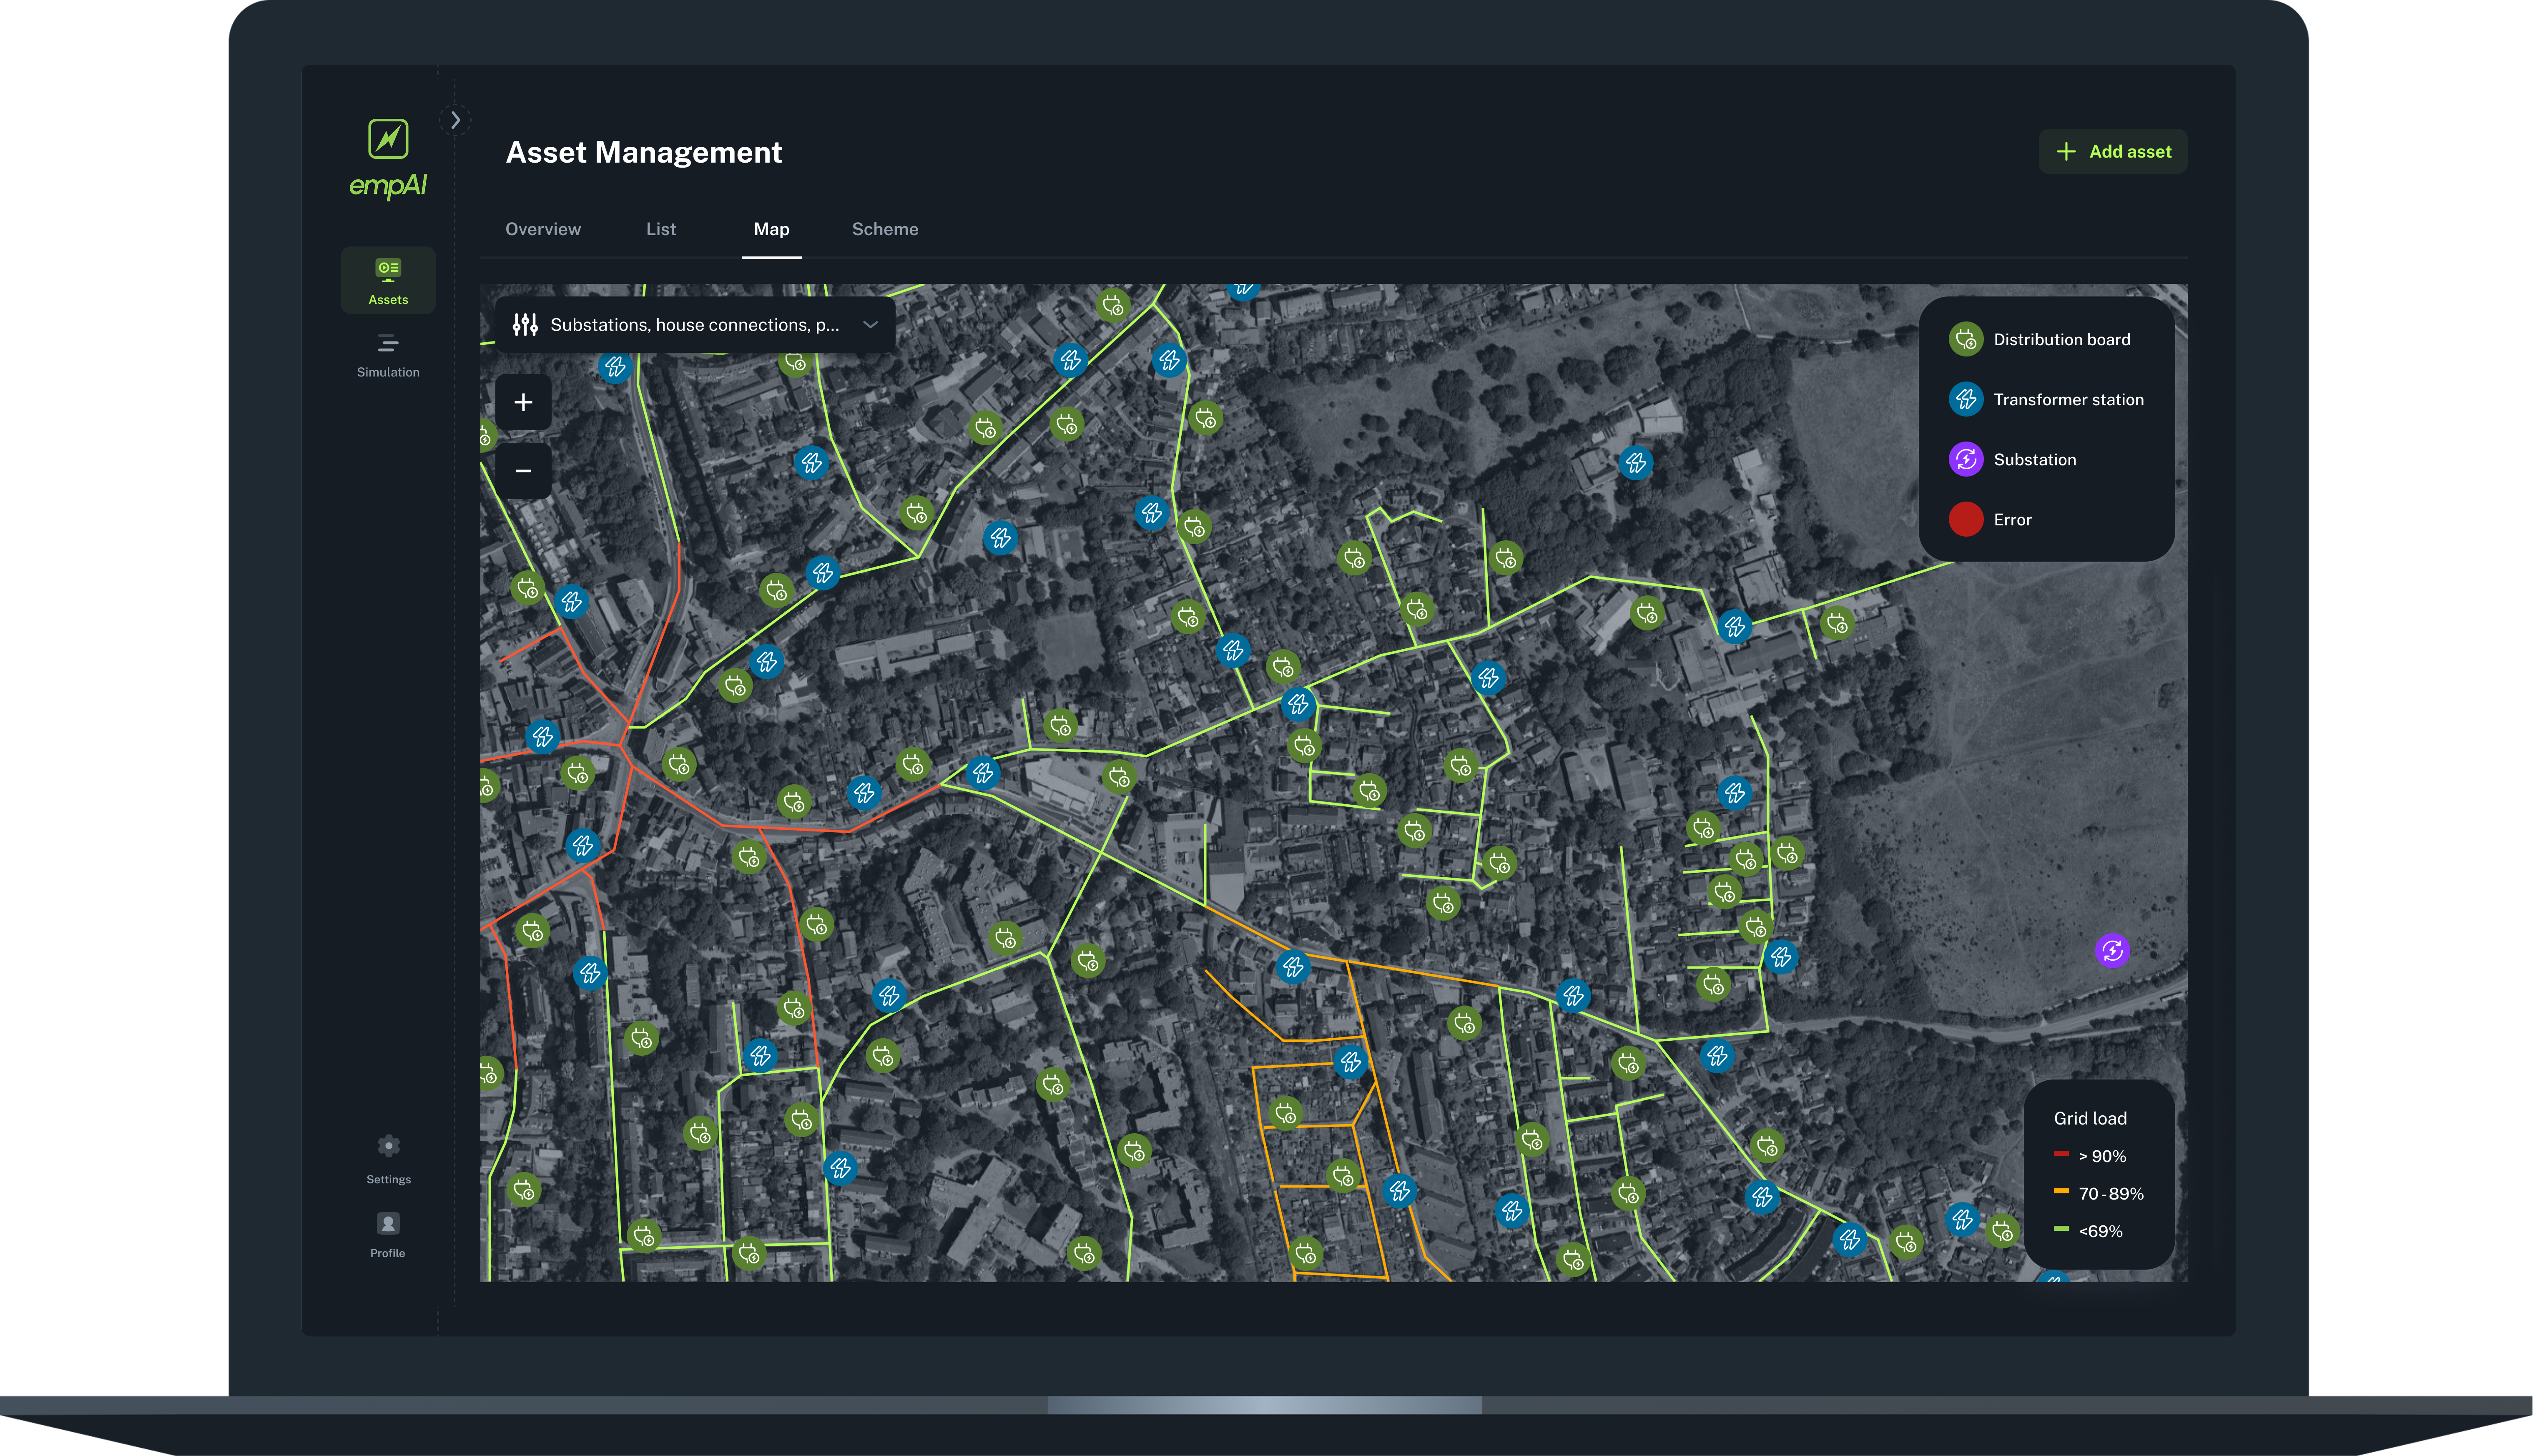The image size is (2533, 1456).
Task: Click the filter sliders icon on map
Action: [x=525, y=325]
